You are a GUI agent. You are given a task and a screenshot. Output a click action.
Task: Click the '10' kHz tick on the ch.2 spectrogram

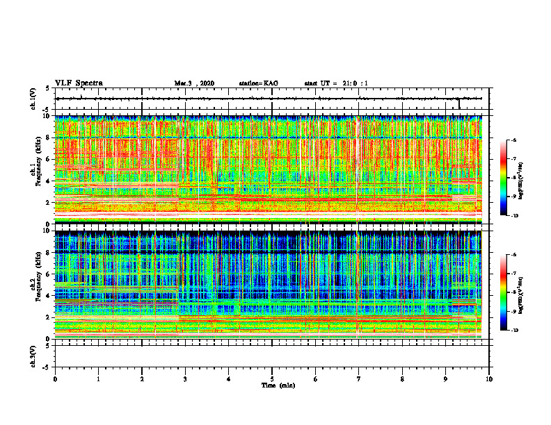47,231
